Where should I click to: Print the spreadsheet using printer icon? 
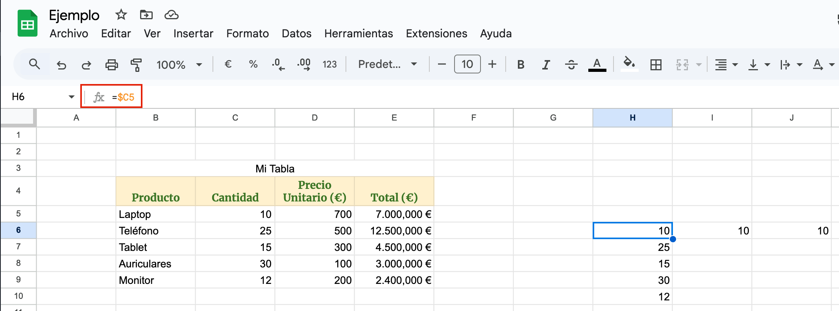tap(112, 65)
